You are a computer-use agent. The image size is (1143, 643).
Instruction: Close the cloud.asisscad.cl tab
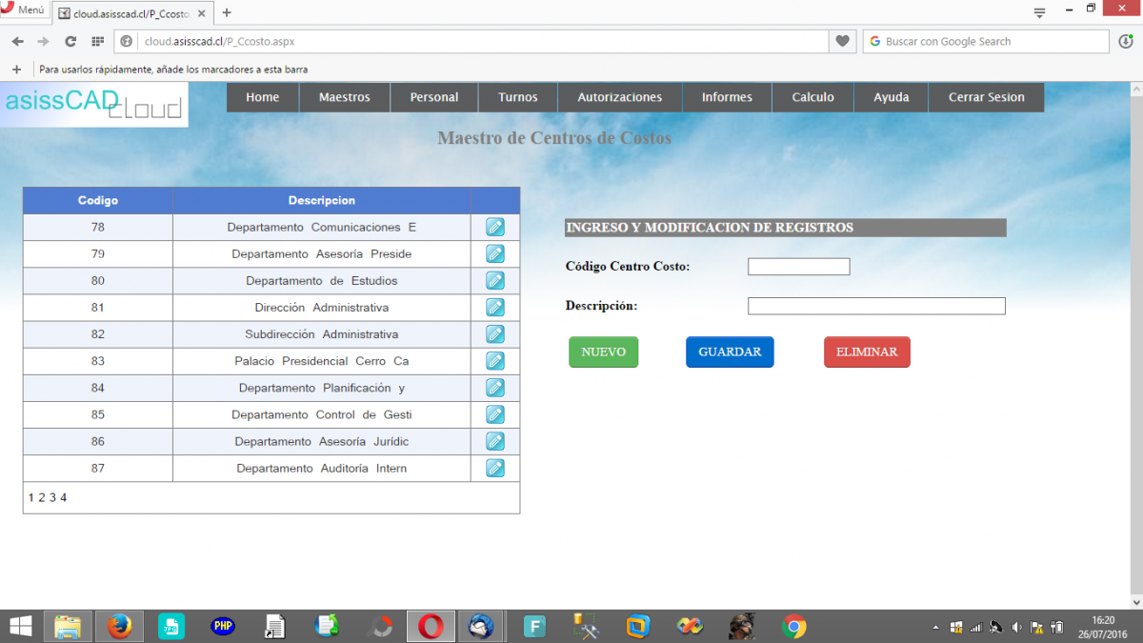click(201, 13)
